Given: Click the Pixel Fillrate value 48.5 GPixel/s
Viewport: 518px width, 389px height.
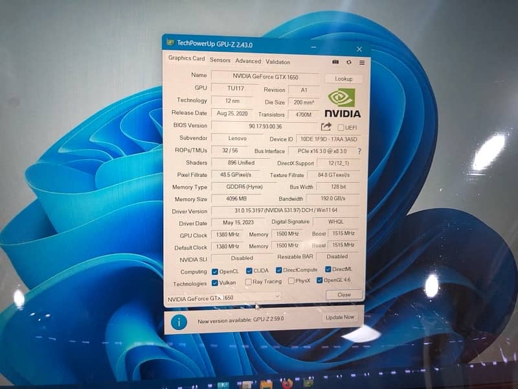Looking at the screenshot, I should click(236, 174).
